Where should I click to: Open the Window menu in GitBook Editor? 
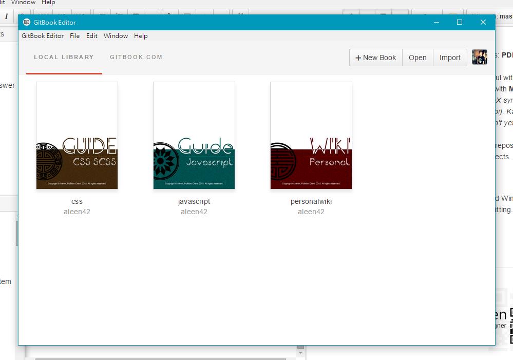tap(116, 35)
